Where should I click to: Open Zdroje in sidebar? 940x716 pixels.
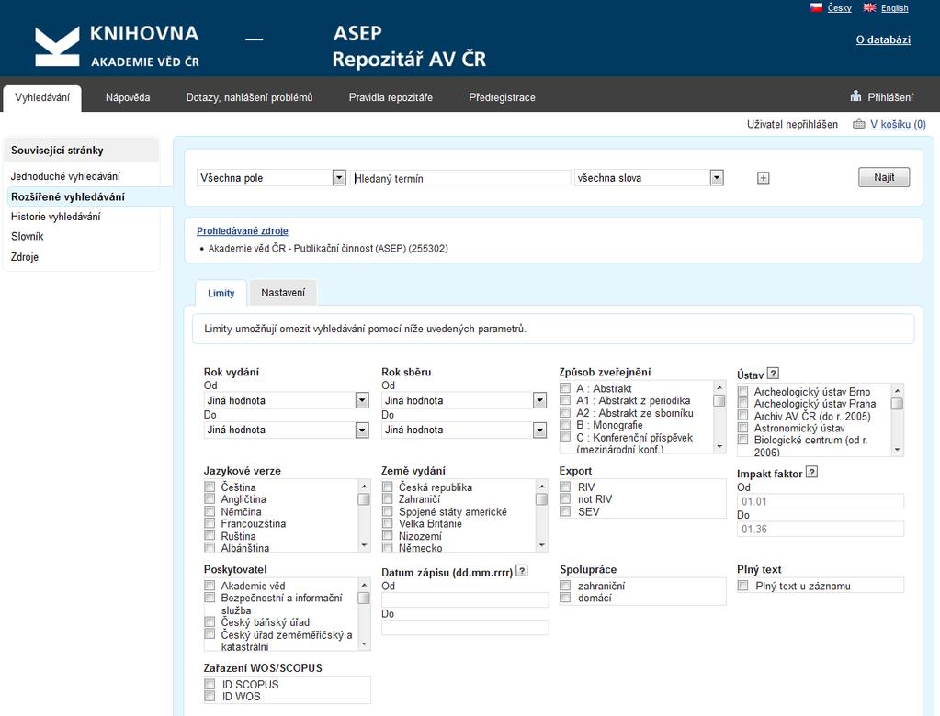(x=25, y=257)
